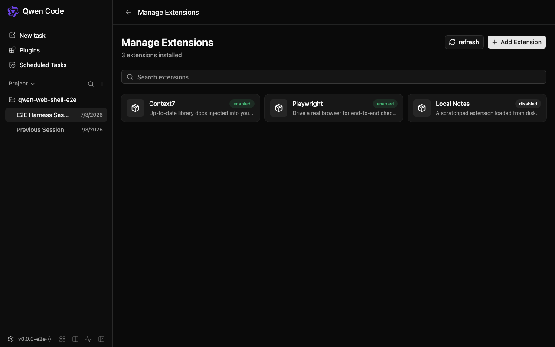Viewport: 555px width, 347px height.
Task: Open New task from the sidebar
Action: click(x=56, y=36)
